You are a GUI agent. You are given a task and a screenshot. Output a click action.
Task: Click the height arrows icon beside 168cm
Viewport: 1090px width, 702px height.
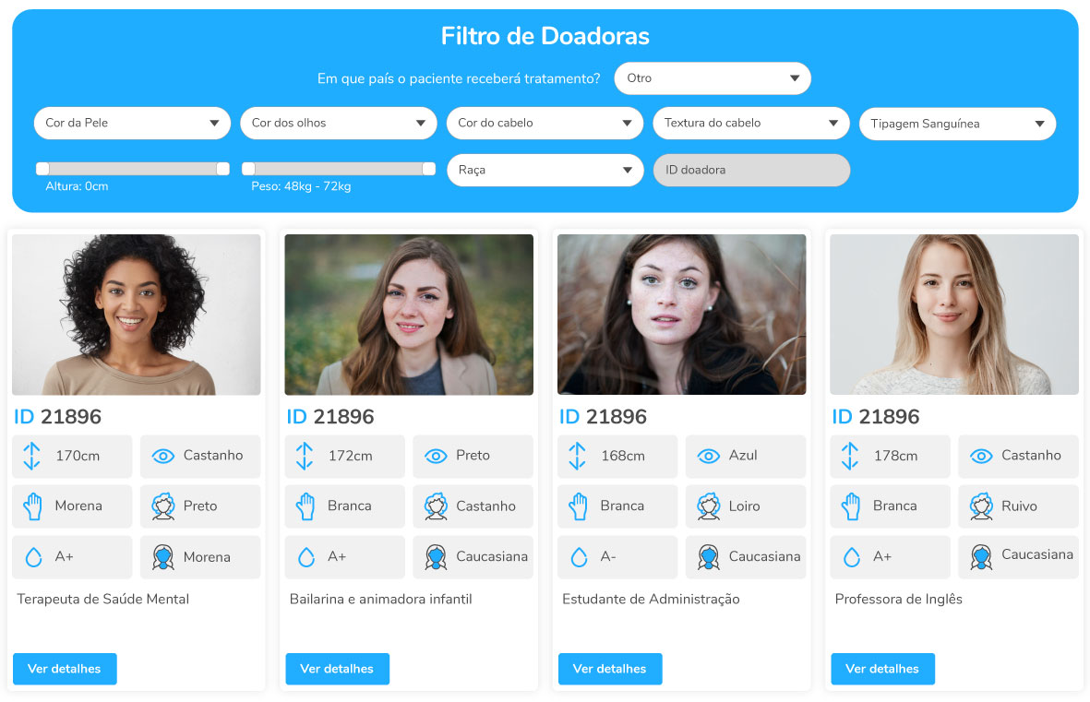[577, 456]
